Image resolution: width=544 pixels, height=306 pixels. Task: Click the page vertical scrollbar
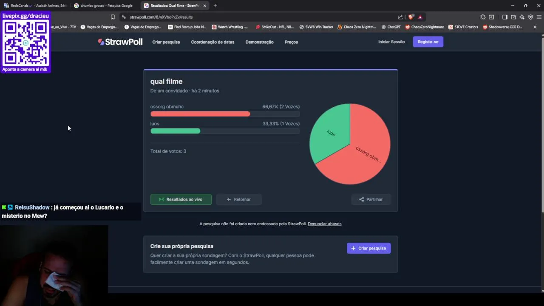542,125
